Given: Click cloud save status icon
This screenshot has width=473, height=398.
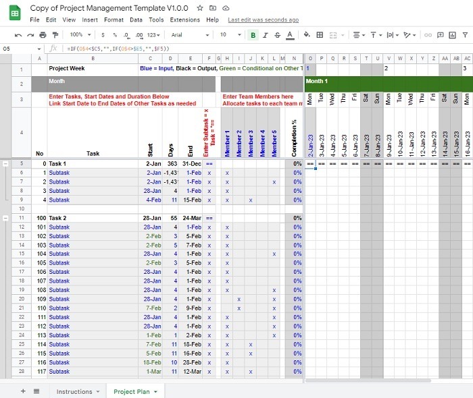Looking at the screenshot, I should tap(226, 8).
